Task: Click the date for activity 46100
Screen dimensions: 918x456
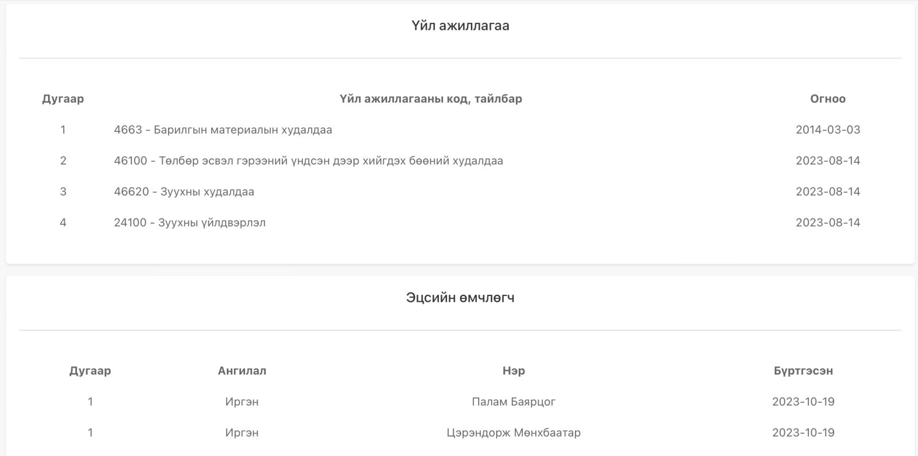Action: click(827, 161)
